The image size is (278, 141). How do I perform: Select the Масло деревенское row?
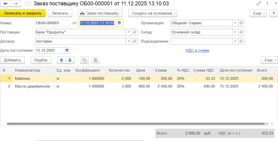(33, 86)
